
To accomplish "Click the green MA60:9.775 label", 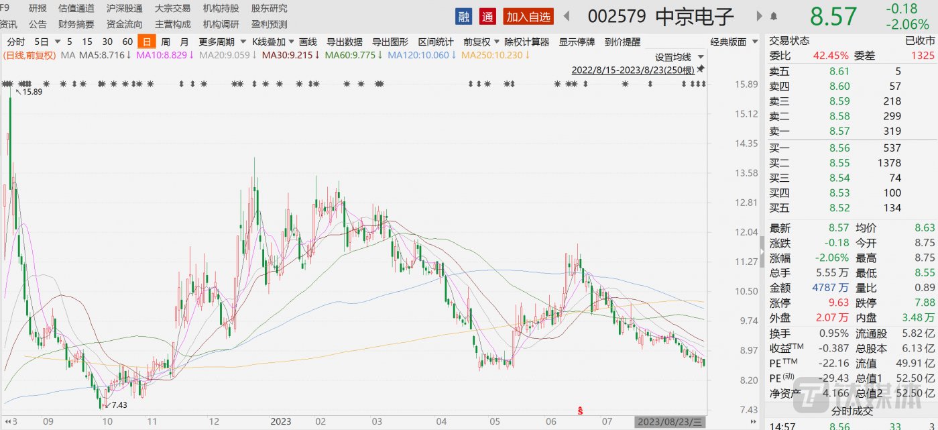I will (354, 54).
